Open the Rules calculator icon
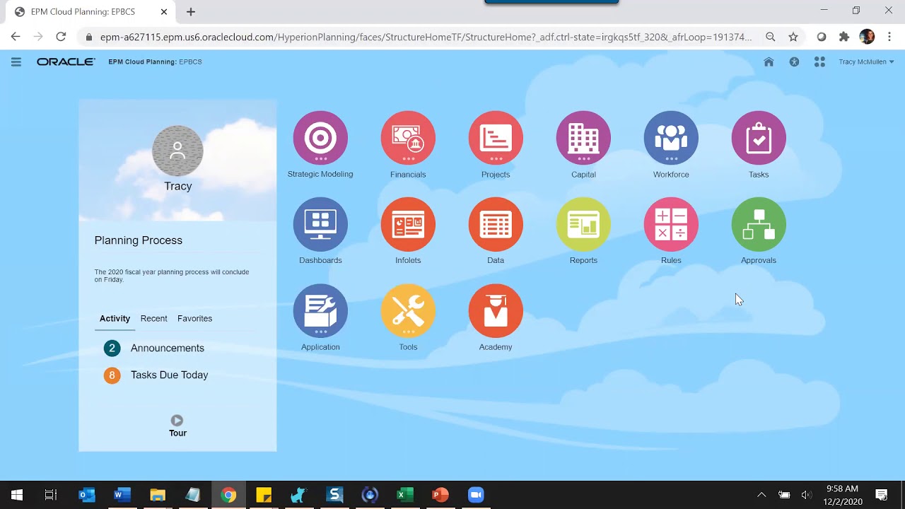Viewport: 905px width, 509px height. point(671,224)
